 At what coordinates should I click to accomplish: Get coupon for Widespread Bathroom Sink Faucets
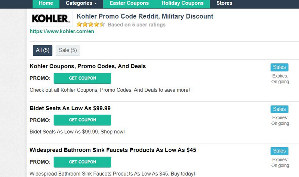[x=82, y=162]
